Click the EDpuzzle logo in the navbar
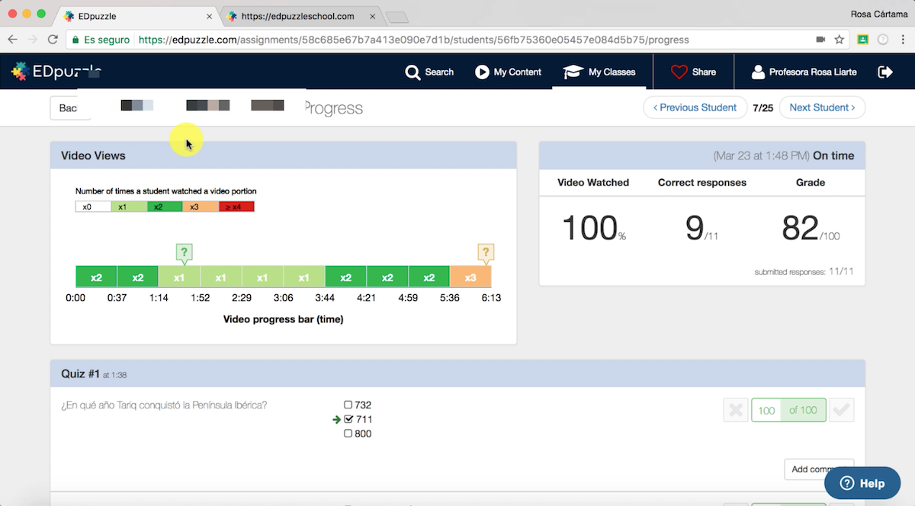915x506 pixels. (x=56, y=72)
